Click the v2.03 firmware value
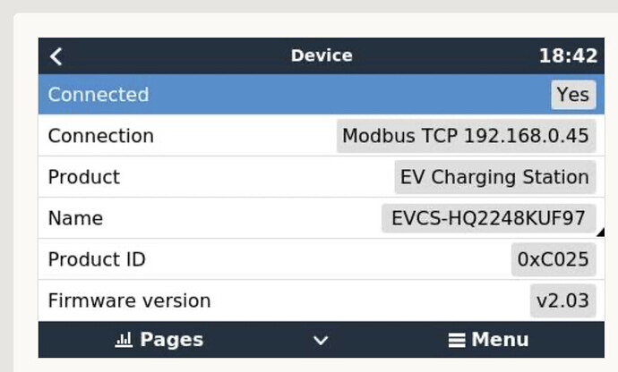The image size is (618, 372). 562,300
